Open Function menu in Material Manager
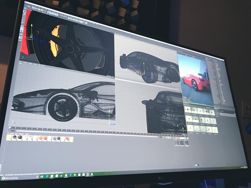This screenshot has height=188, width=251. click(x=21, y=134)
